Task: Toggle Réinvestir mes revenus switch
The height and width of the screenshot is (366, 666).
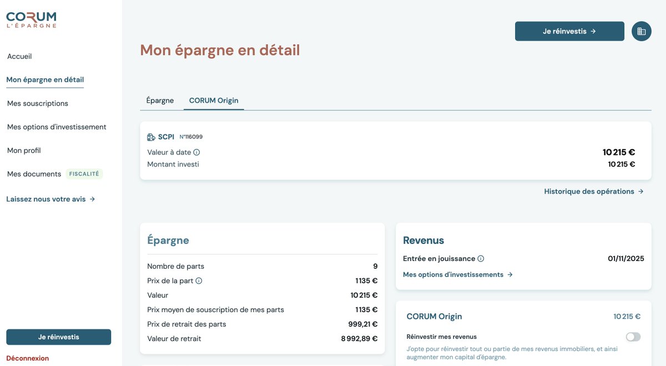Action: click(633, 337)
